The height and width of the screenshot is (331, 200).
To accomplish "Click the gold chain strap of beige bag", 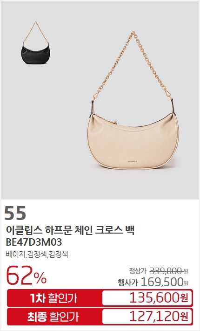I will pyautogui.click(x=133, y=65).
